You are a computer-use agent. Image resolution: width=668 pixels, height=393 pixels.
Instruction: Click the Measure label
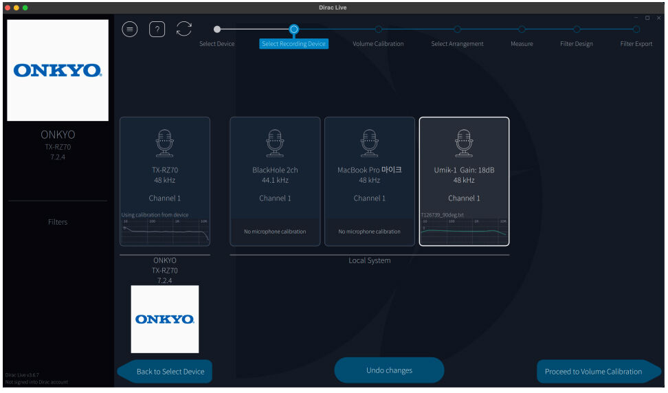coord(522,44)
